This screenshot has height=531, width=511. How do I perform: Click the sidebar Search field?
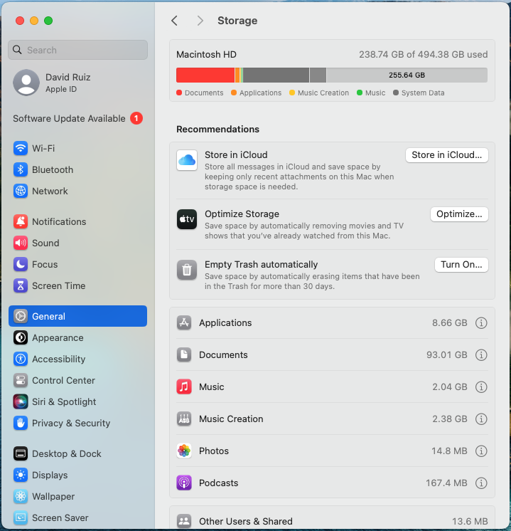tap(78, 51)
